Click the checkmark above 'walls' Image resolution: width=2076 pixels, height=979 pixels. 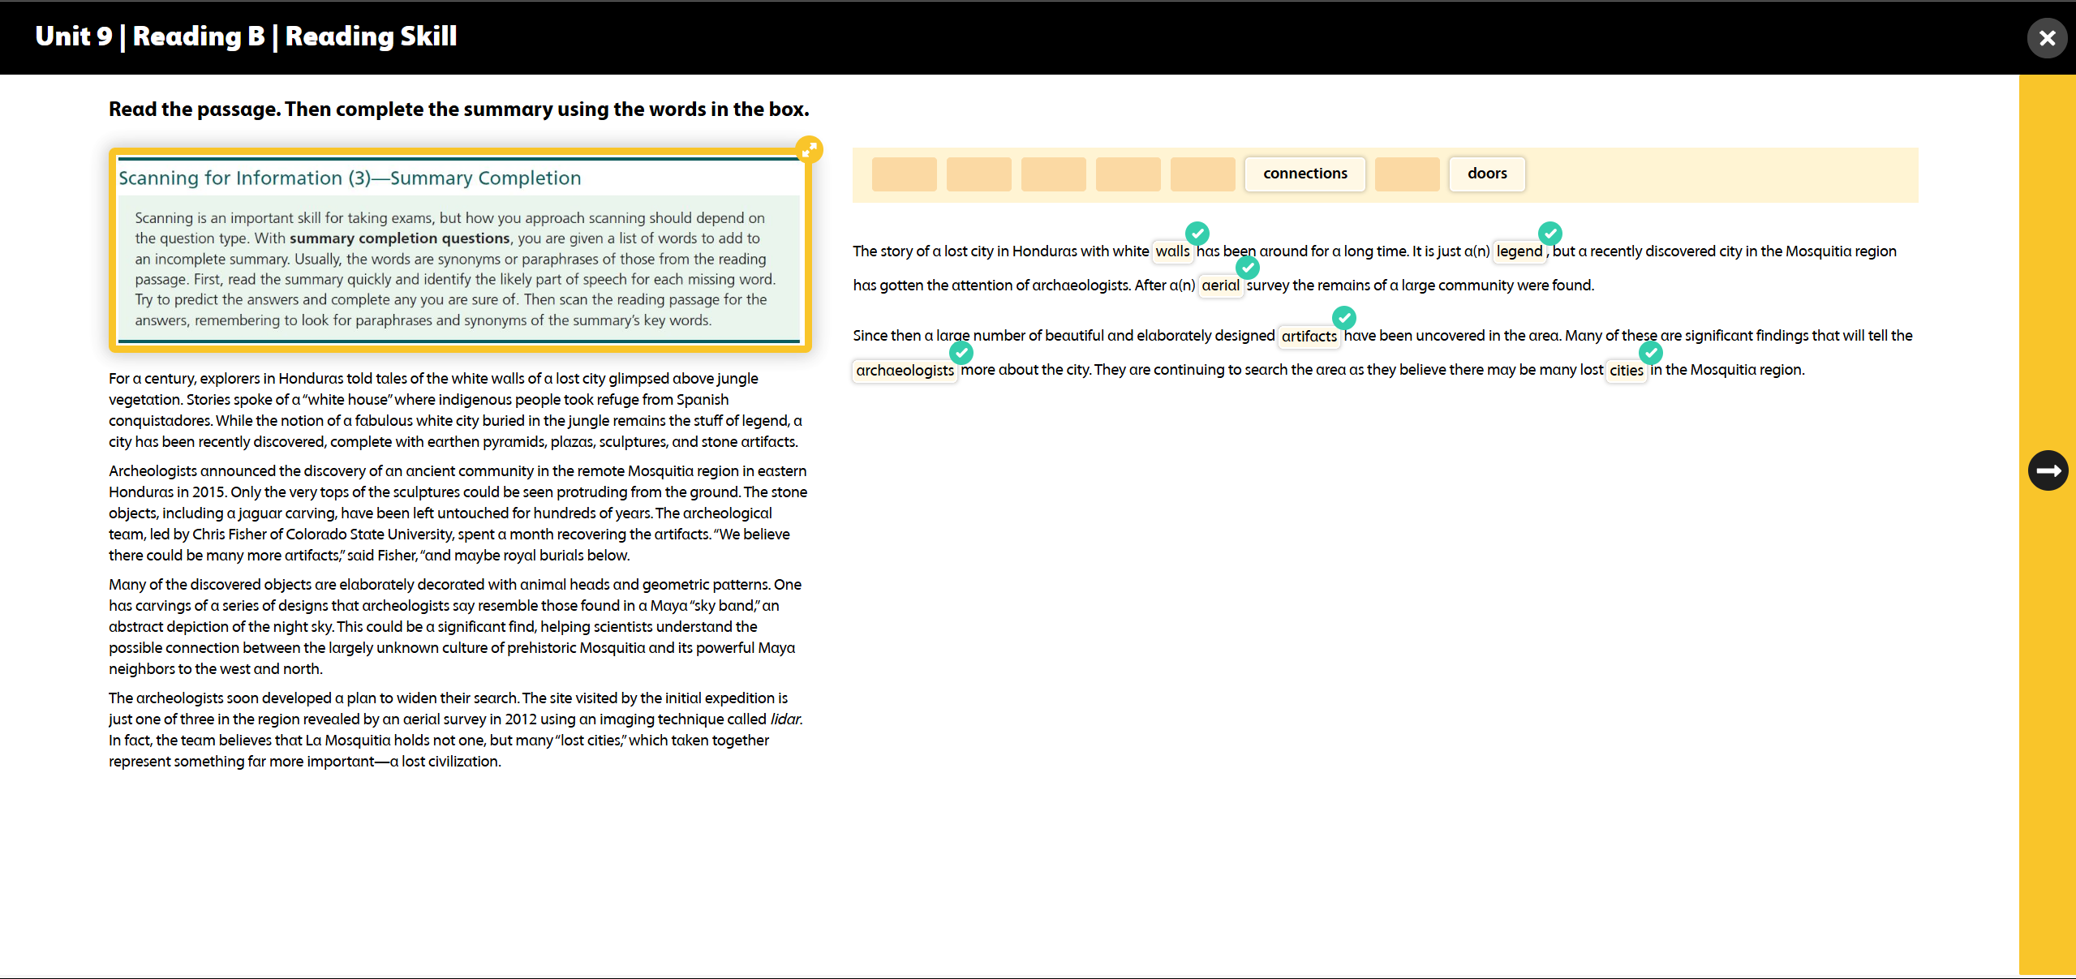1197,234
